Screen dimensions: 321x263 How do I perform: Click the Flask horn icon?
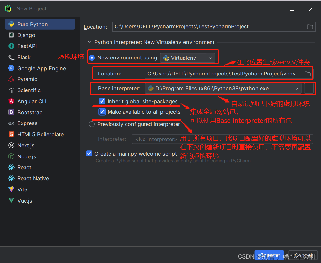point(11,57)
